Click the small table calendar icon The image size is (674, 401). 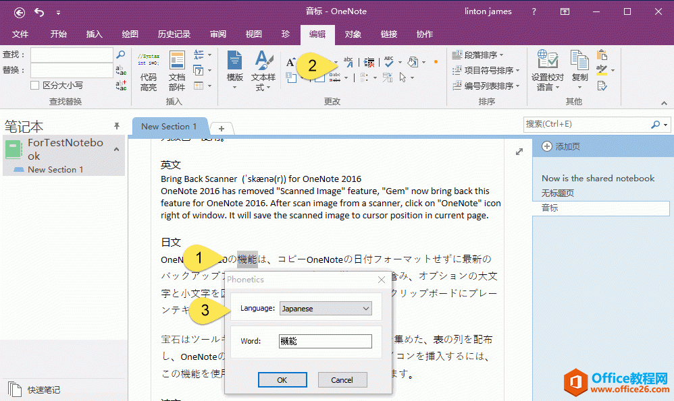198,86
